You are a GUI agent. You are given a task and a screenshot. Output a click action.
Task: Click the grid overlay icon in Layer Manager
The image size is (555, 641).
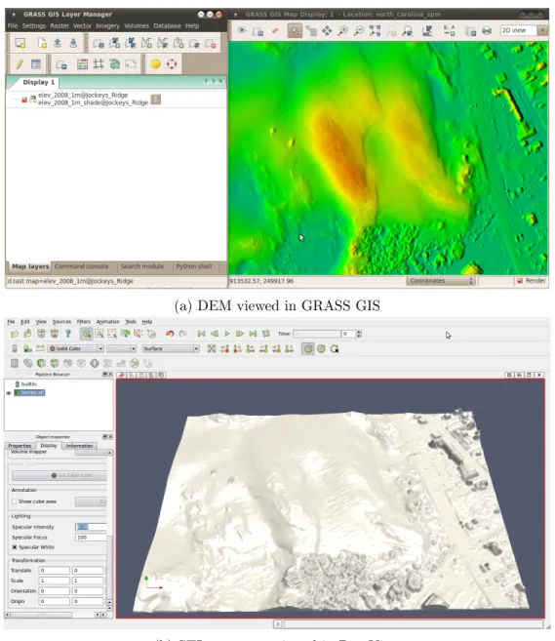[99, 63]
